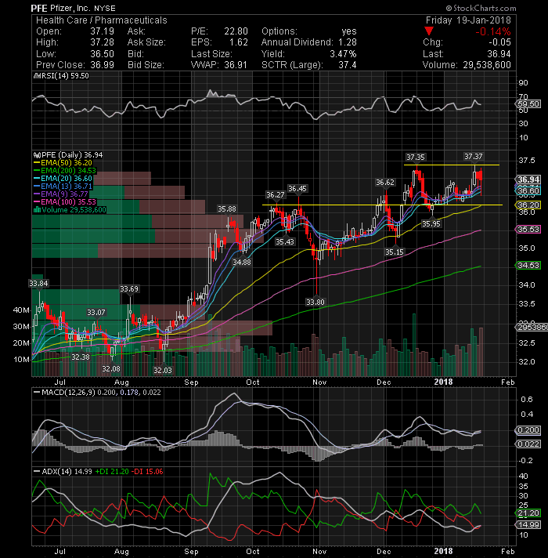Click the red -DI 15.06 label
This screenshot has height=558, width=548.
pos(147,472)
